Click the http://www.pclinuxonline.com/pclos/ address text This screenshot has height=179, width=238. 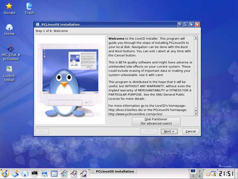(x=135, y=114)
